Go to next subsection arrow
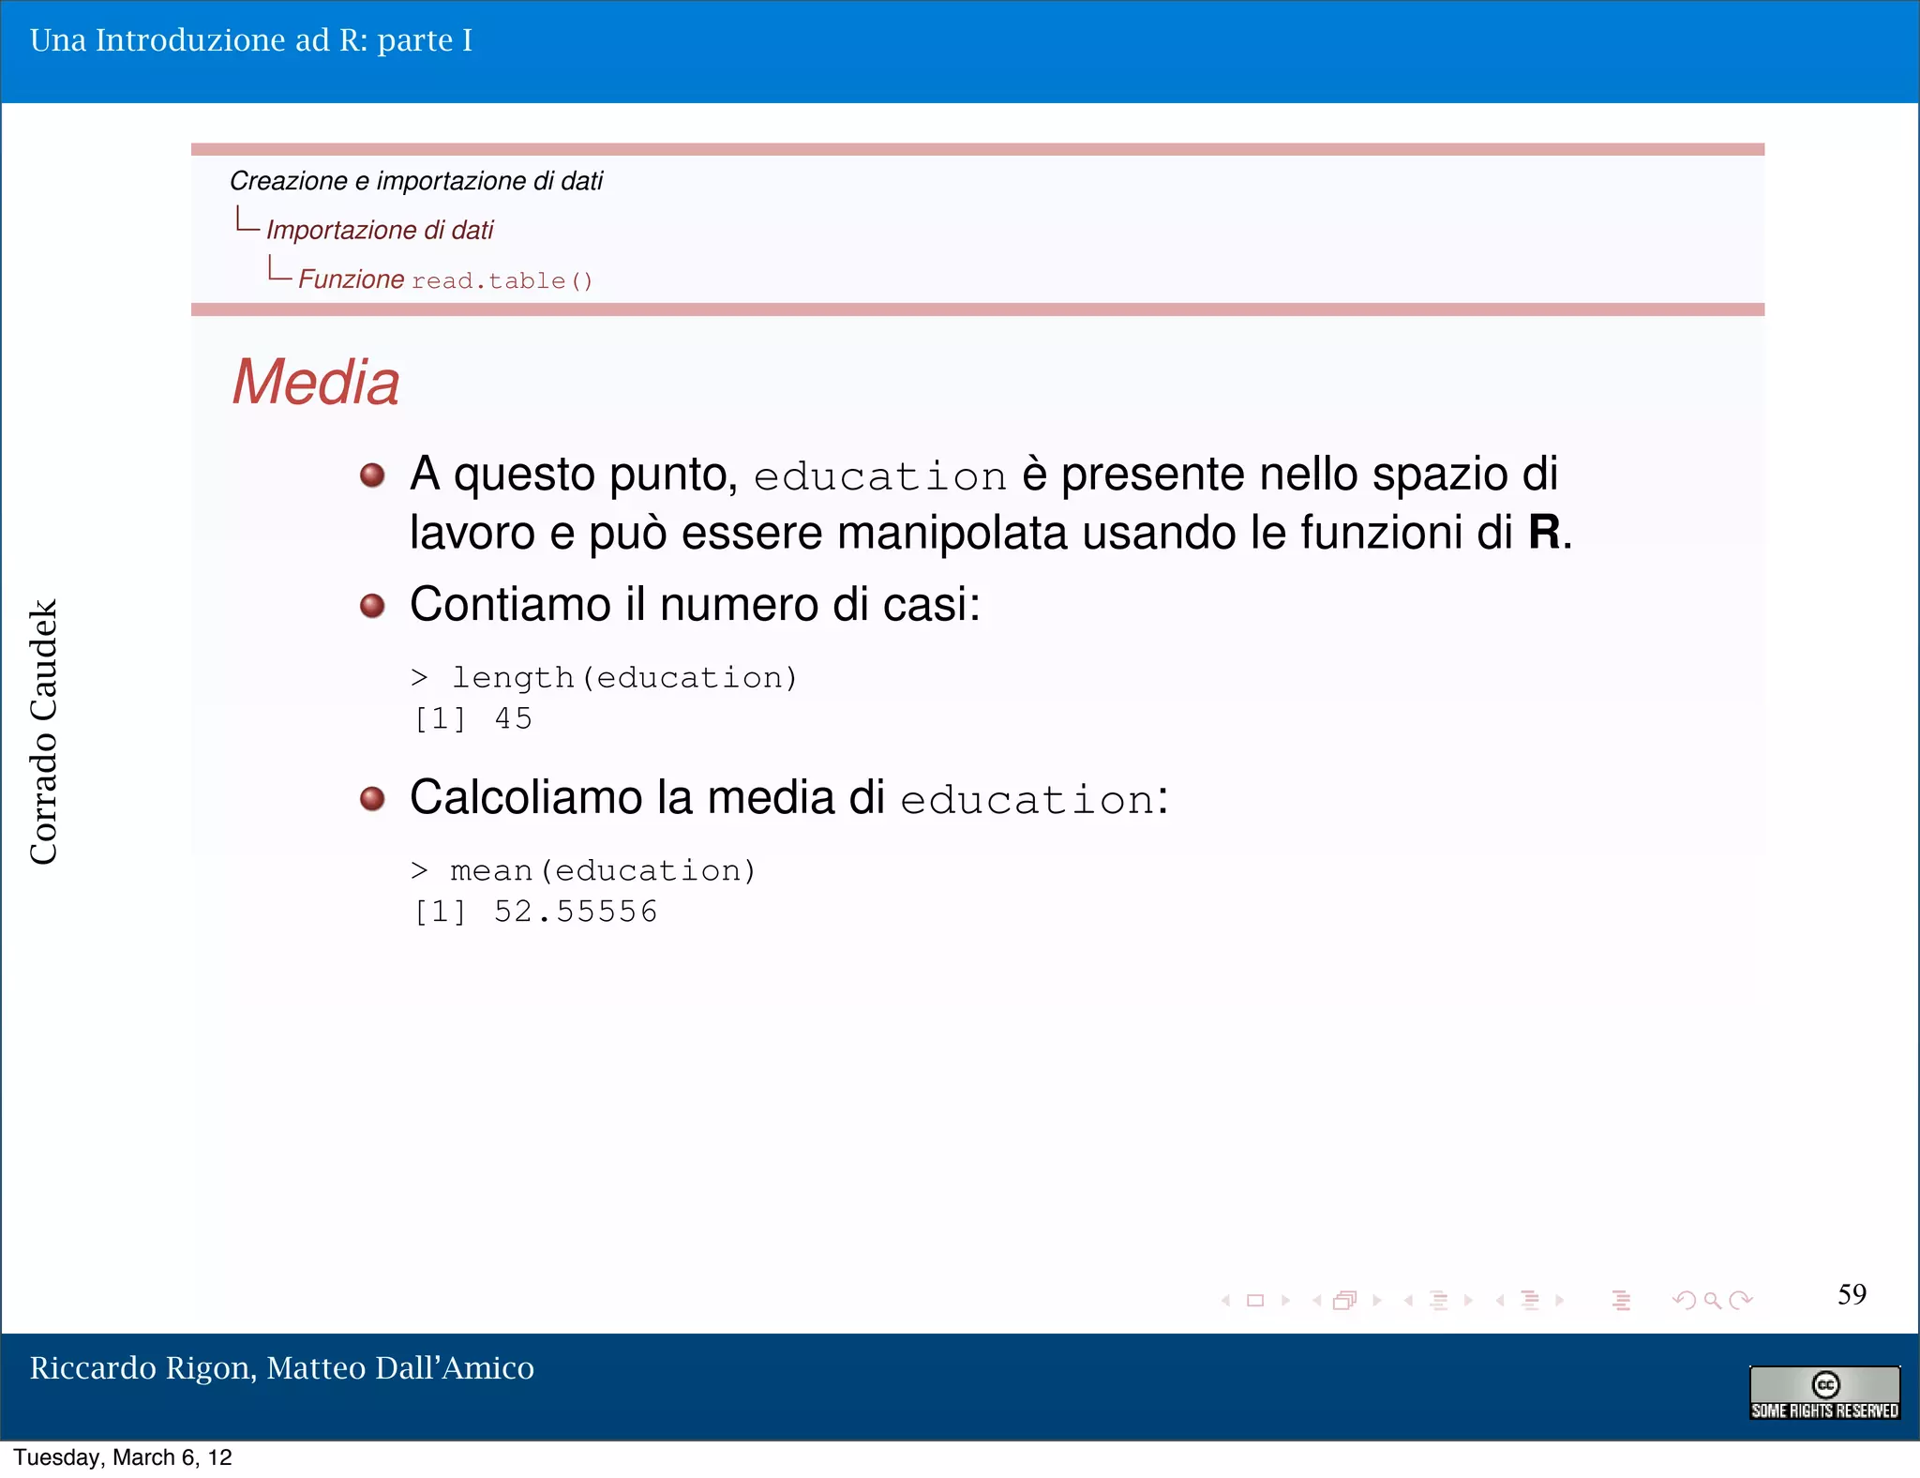 [x=1469, y=1300]
